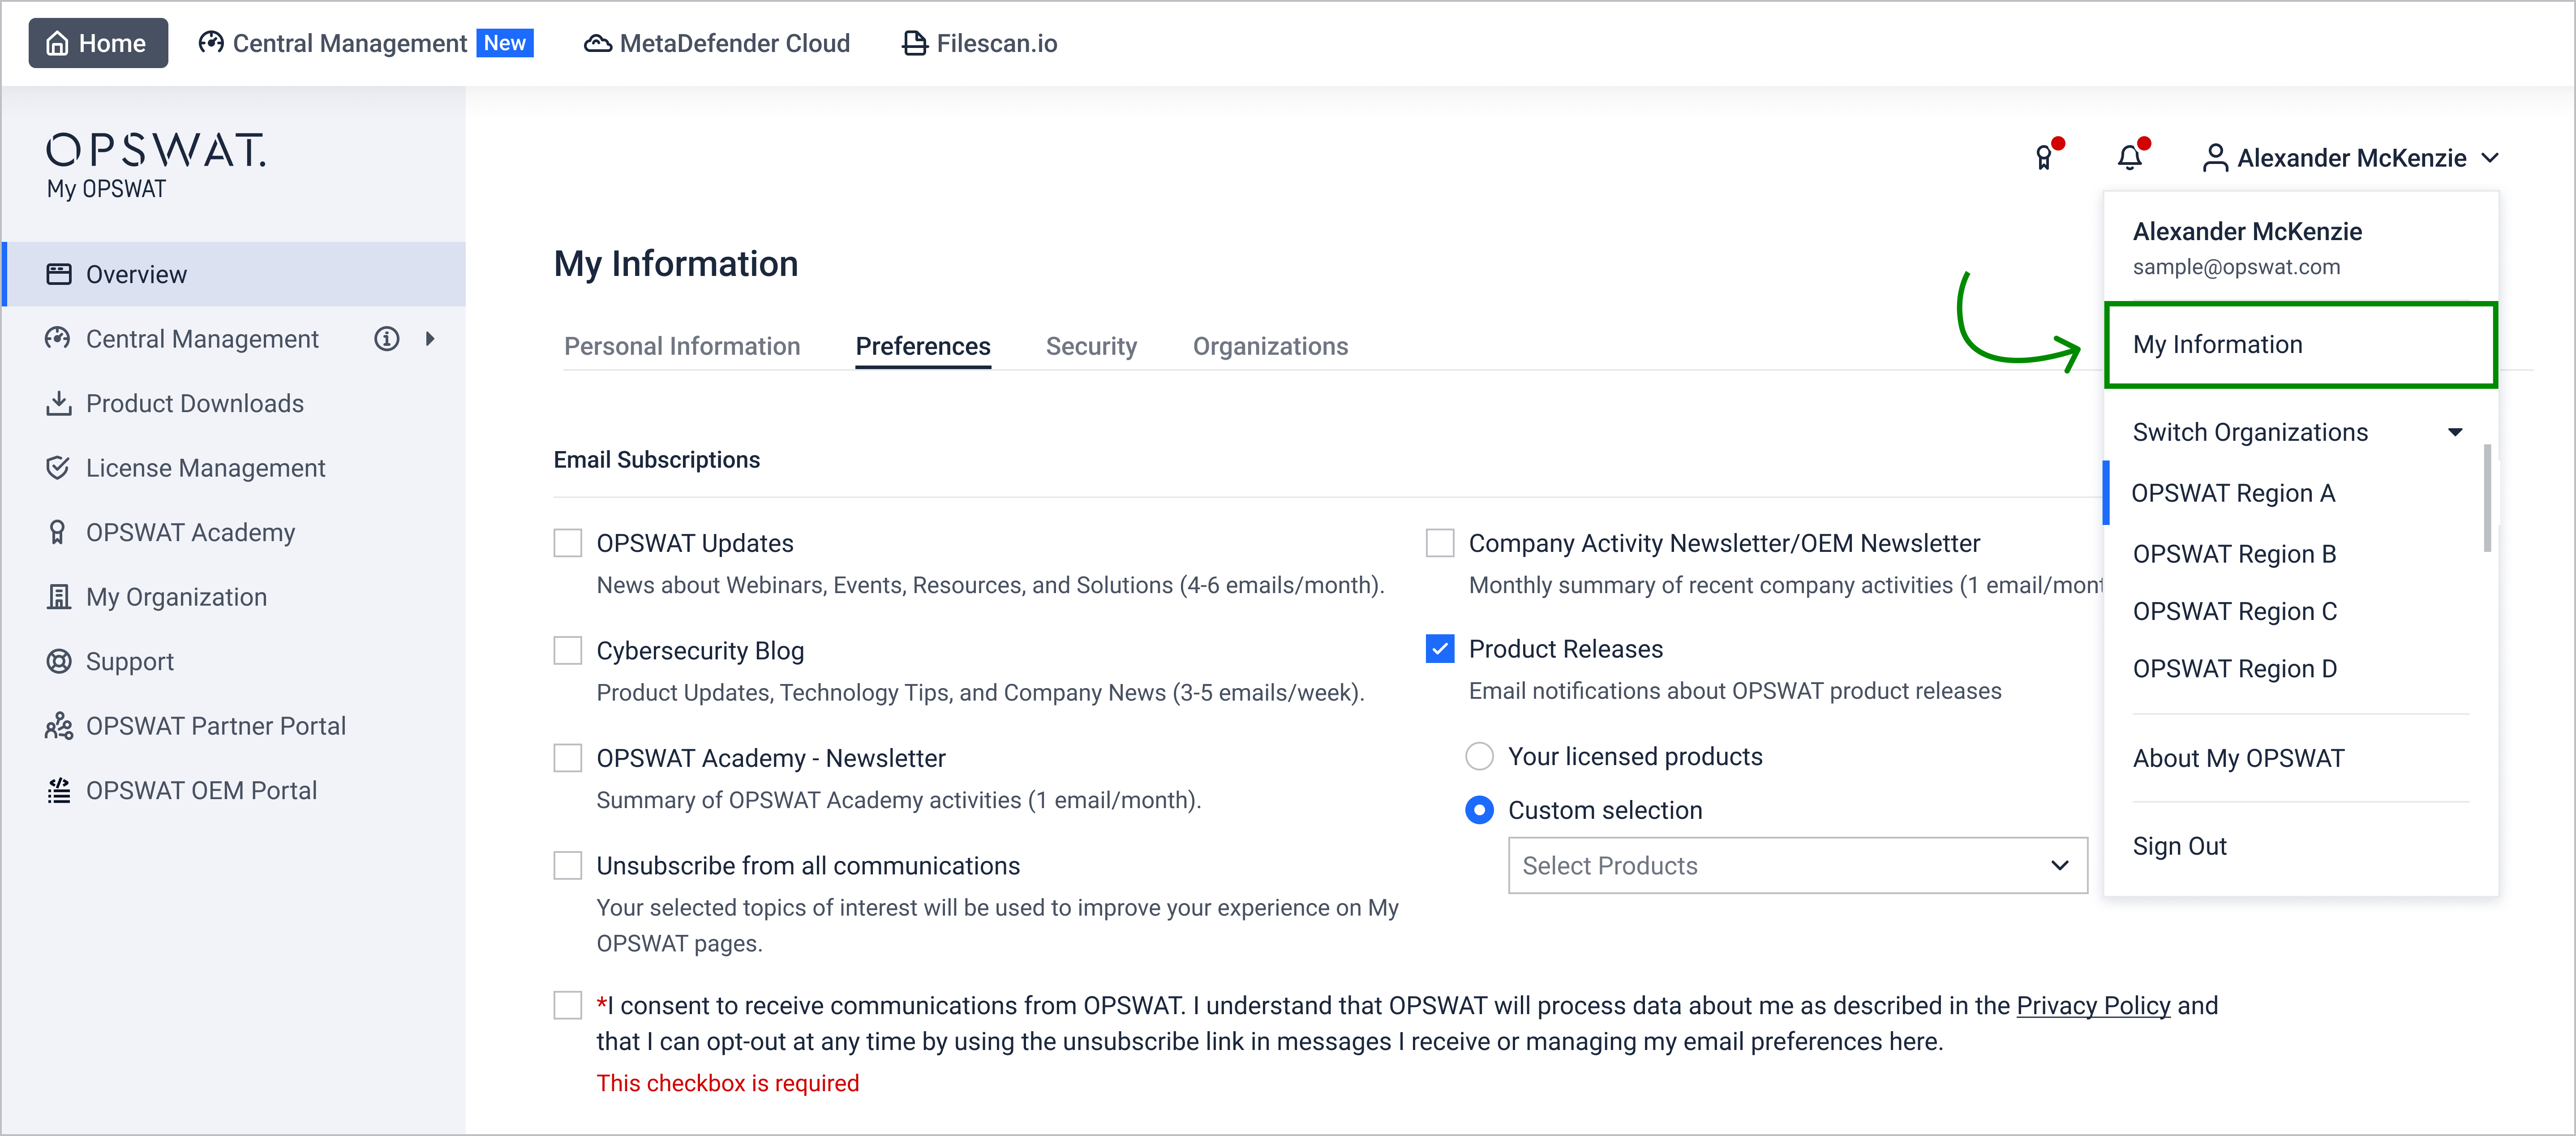Switch to Security tab
The height and width of the screenshot is (1136, 2576).
[x=1091, y=346]
